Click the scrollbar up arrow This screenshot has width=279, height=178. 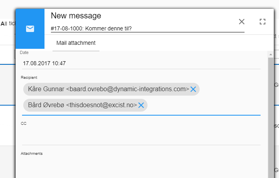[271, 54]
